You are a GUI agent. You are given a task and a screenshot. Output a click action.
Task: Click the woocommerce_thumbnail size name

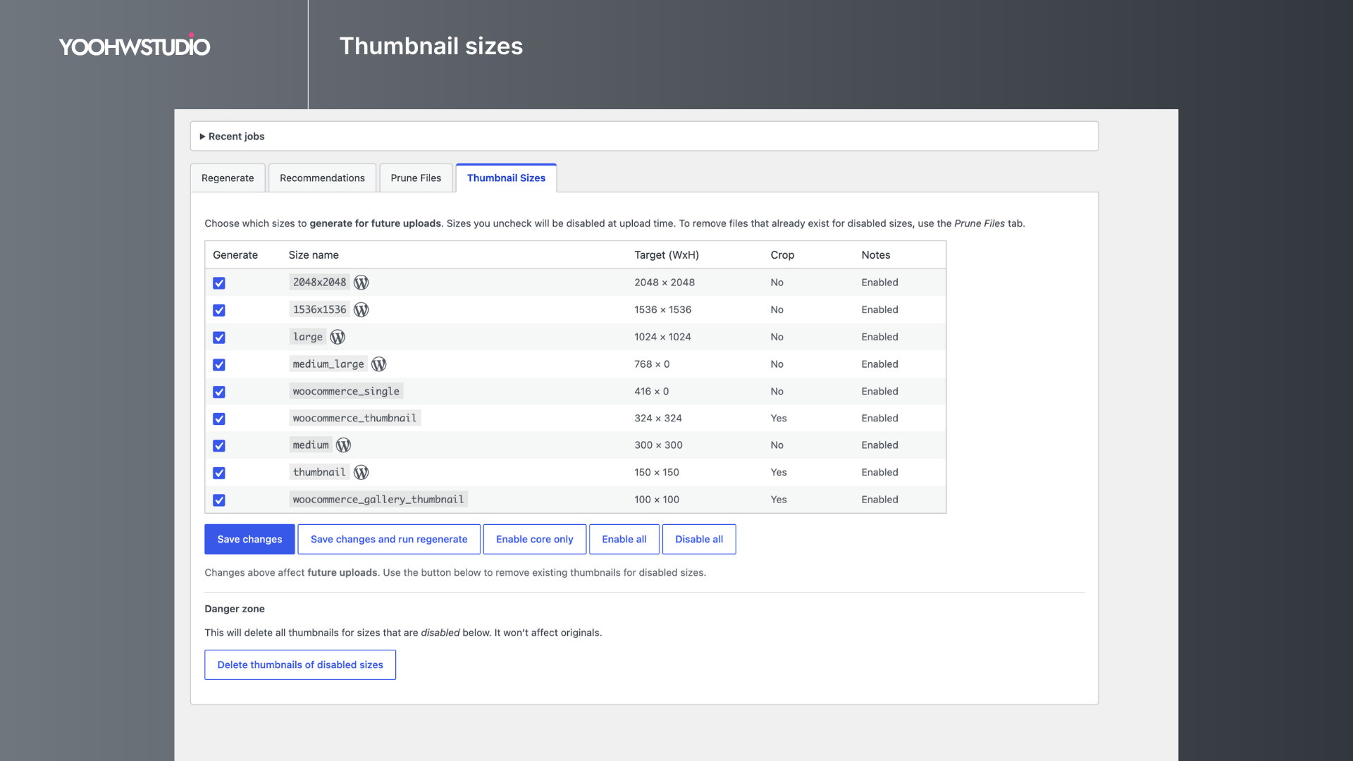coord(354,418)
